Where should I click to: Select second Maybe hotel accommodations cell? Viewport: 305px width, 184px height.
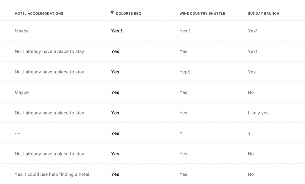tap(21, 92)
